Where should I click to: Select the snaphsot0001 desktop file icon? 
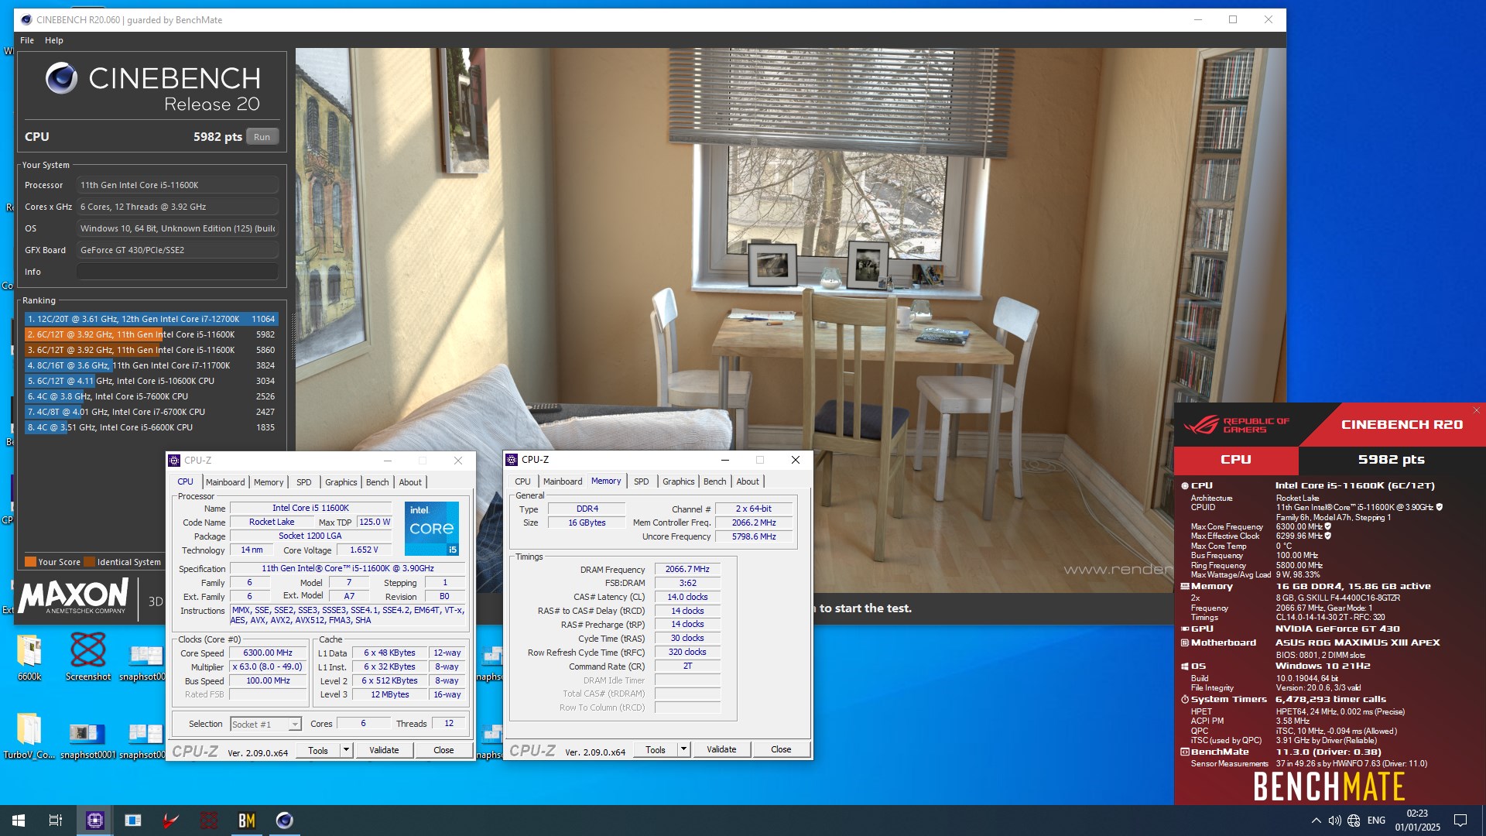(x=87, y=732)
